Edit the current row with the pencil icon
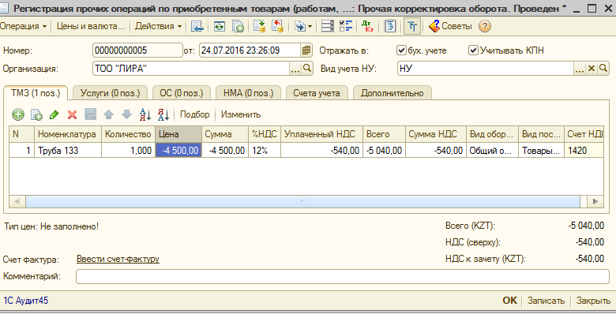This screenshot has height=314, width=616. click(x=54, y=114)
